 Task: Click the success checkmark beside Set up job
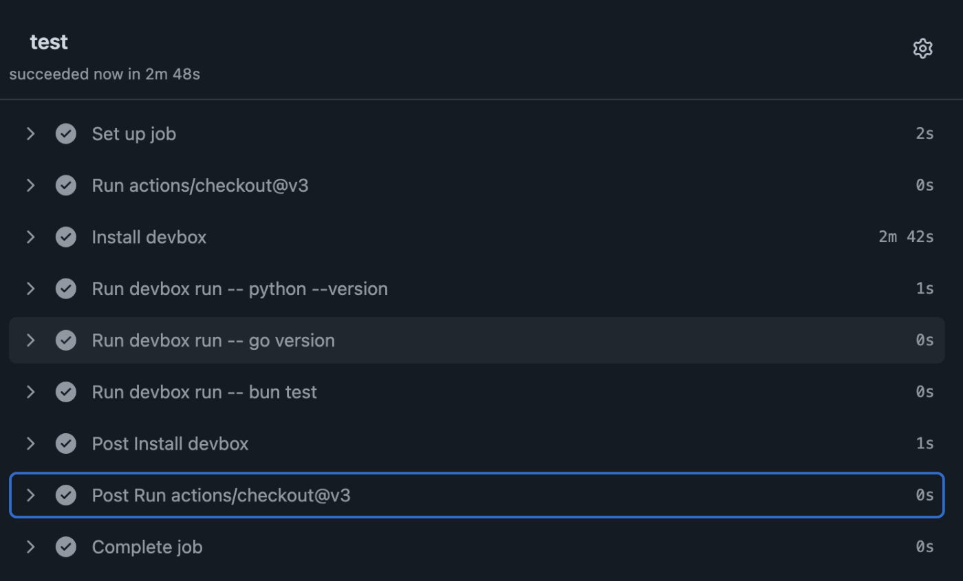click(x=66, y=133)
